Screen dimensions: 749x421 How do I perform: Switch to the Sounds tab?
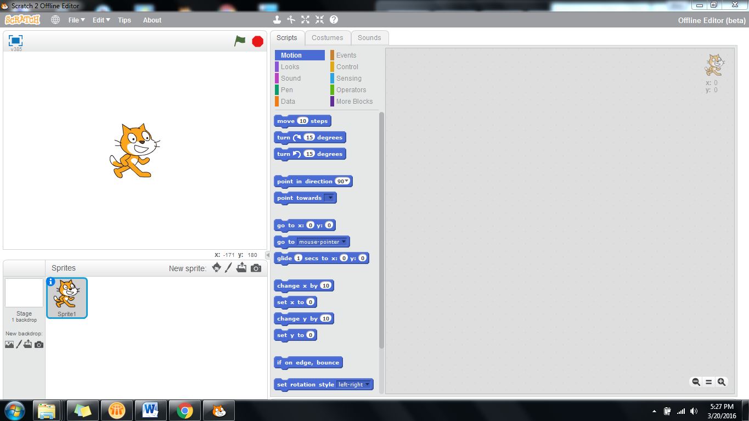coord(369,38)
